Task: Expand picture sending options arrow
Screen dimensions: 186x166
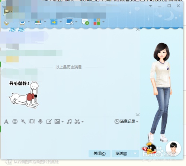Action: point(62,122)
